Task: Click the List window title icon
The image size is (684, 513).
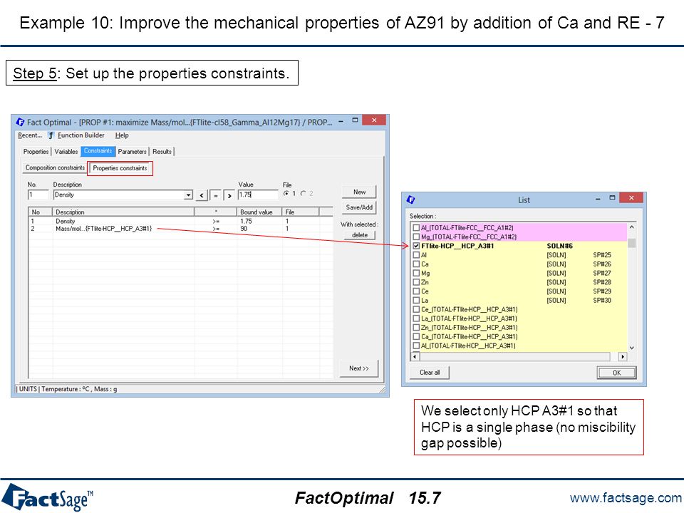Action: coord(410,199)
